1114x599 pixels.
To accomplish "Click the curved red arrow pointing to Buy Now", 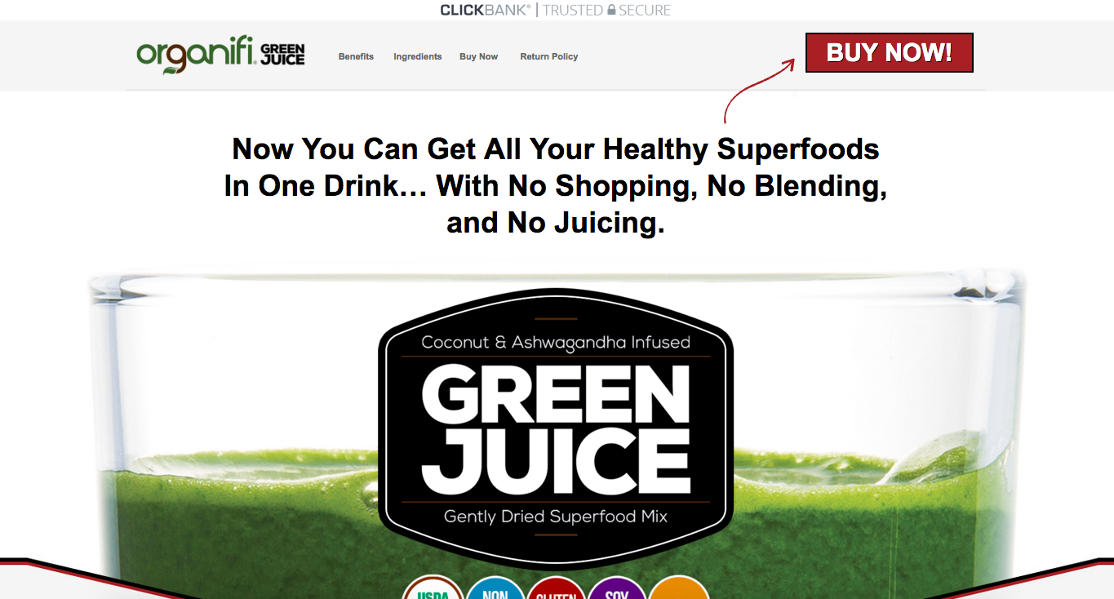I will point(758,91).
